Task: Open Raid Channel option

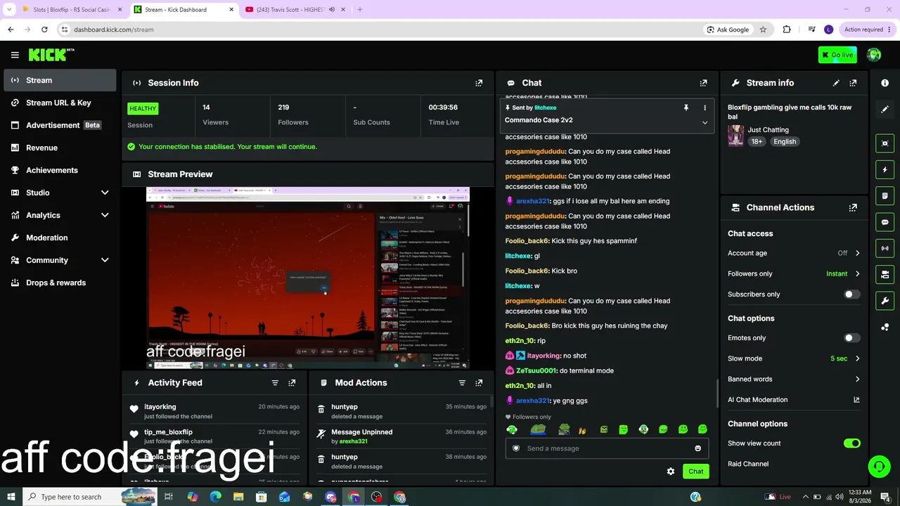Action: [748, 464]
